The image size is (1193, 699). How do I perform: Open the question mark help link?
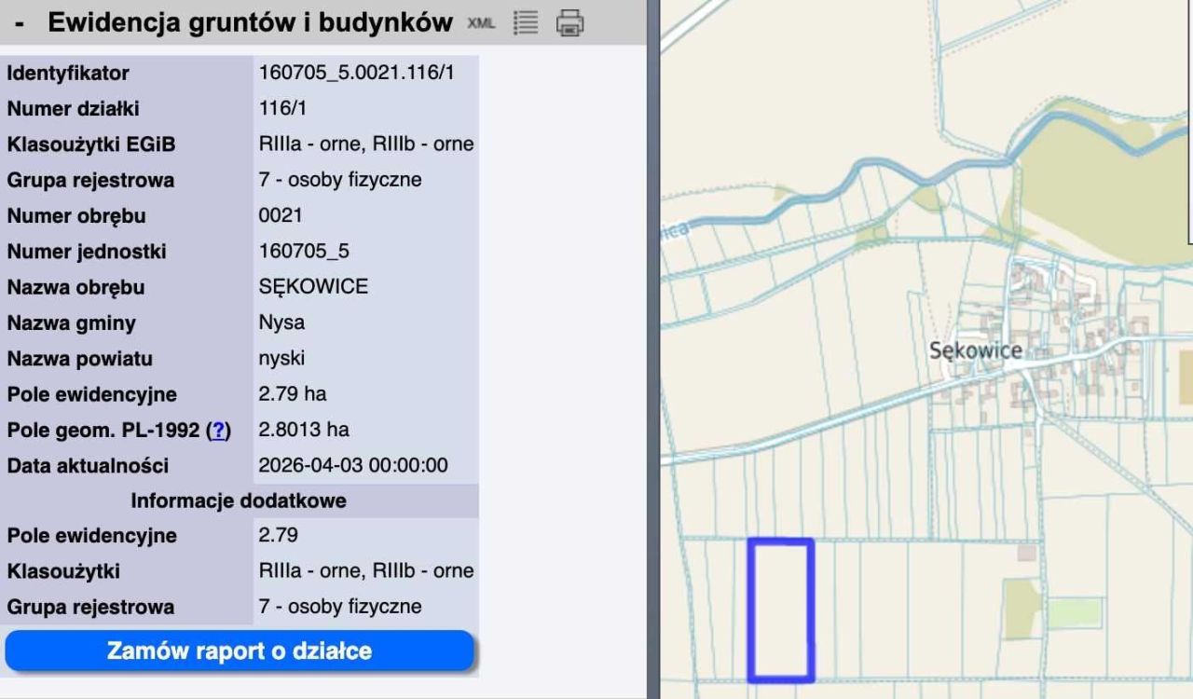[218, 431]
